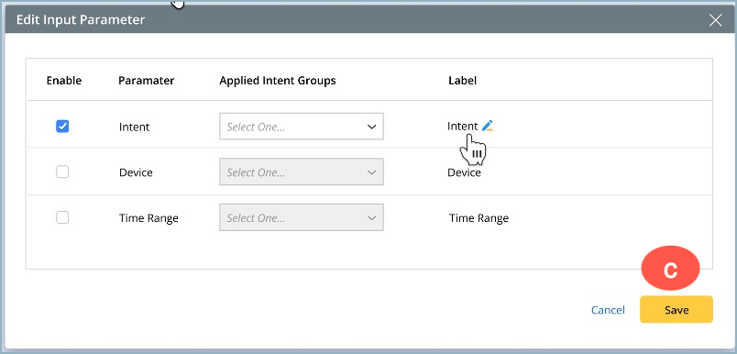
Task: Click the chevron arrow in Intent dropdown
Action: tap(371, 127)
